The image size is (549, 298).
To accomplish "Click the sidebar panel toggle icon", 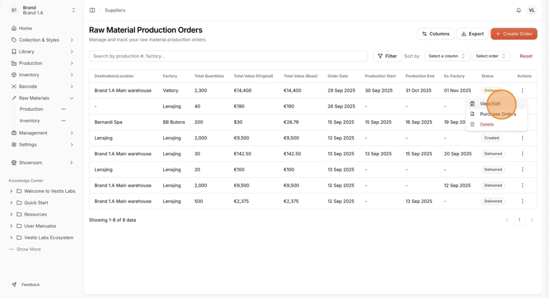I will point(92,10).
